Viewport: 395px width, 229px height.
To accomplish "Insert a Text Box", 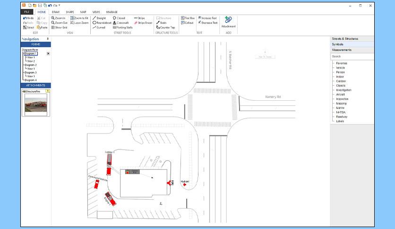I will (188, 18).
